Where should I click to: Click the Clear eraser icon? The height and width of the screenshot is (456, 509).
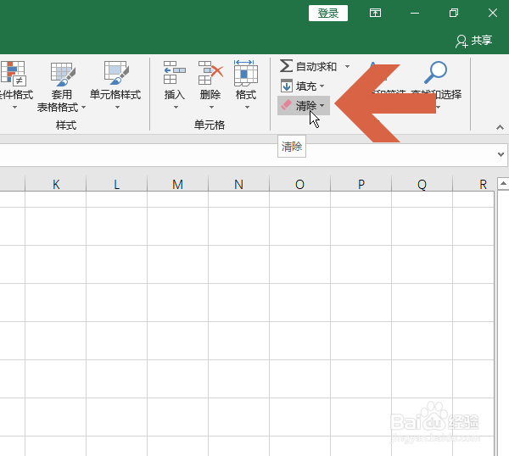(287, 105)
